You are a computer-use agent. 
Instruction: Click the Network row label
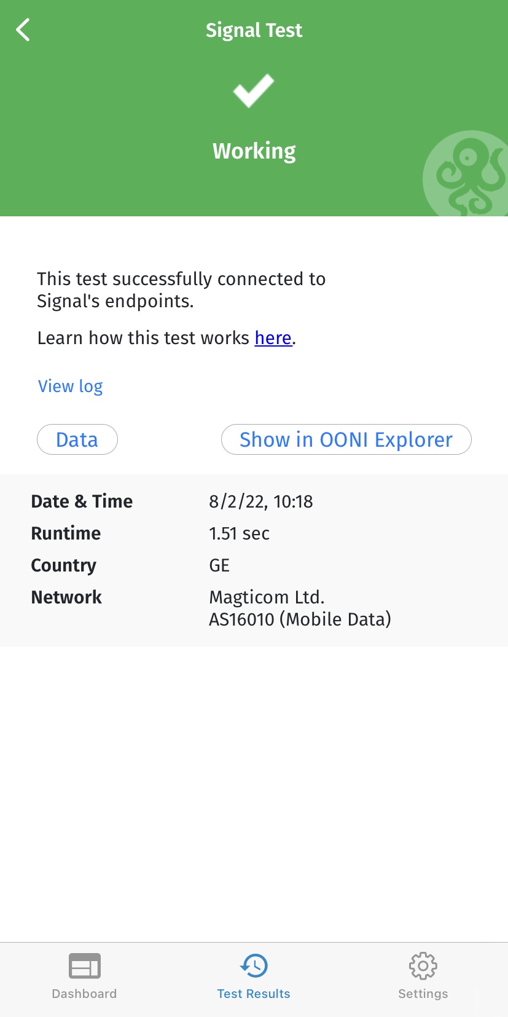[66, 597]
